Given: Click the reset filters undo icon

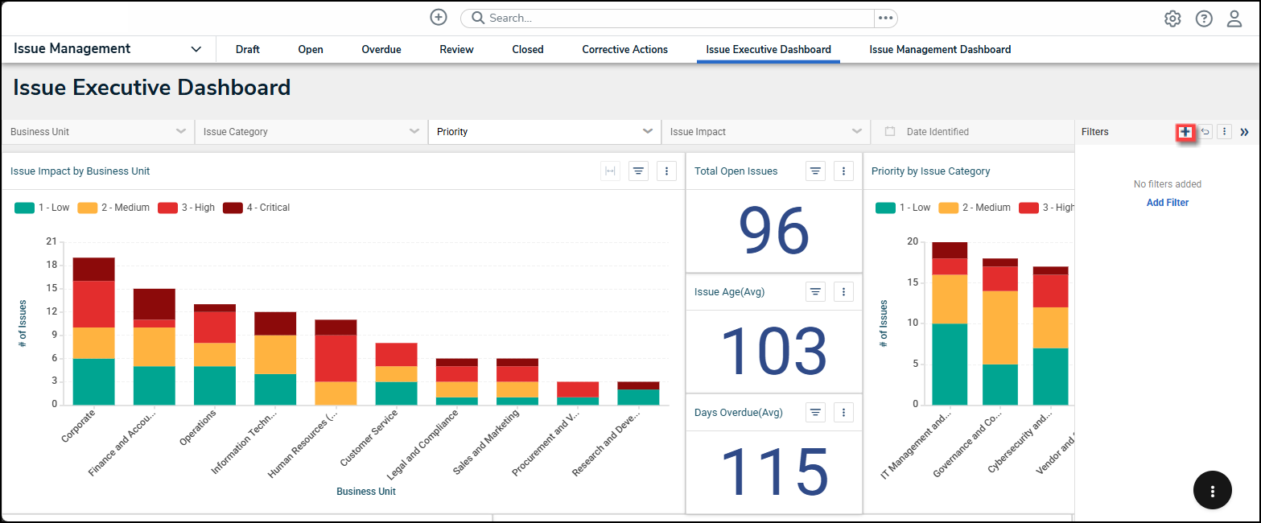Looking at the screenshot, I should [1205, 132].
